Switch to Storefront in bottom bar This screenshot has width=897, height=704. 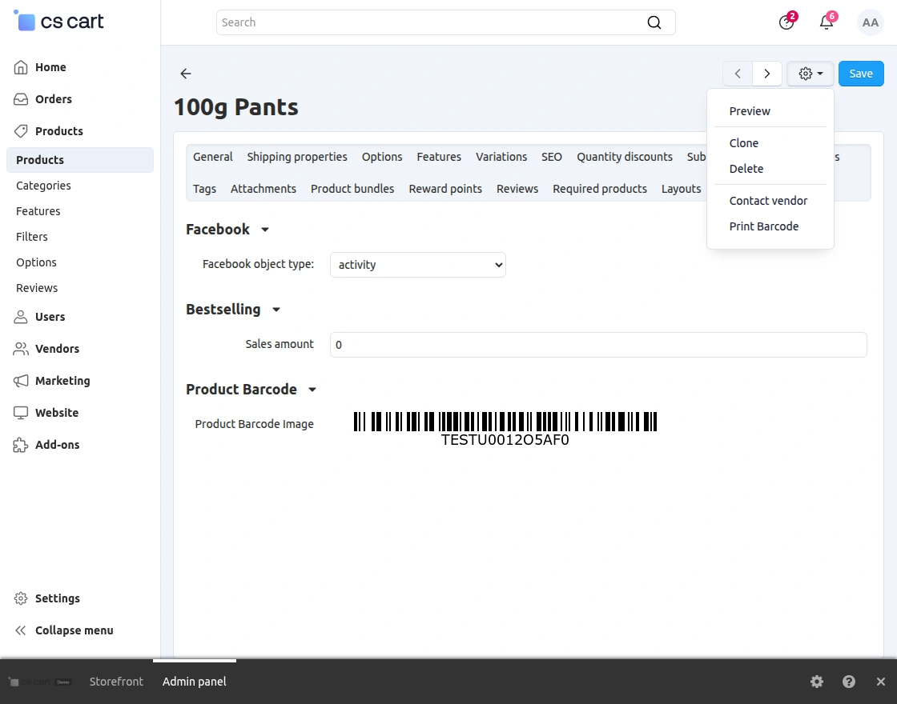116,682
